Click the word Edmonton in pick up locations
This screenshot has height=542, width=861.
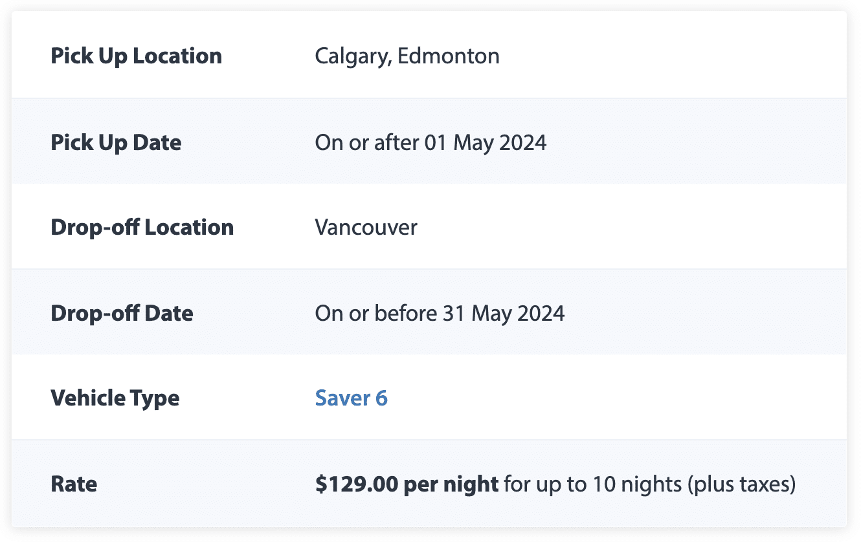448,56
